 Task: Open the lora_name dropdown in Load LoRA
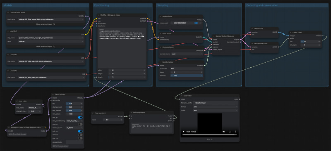pos(35,108)
